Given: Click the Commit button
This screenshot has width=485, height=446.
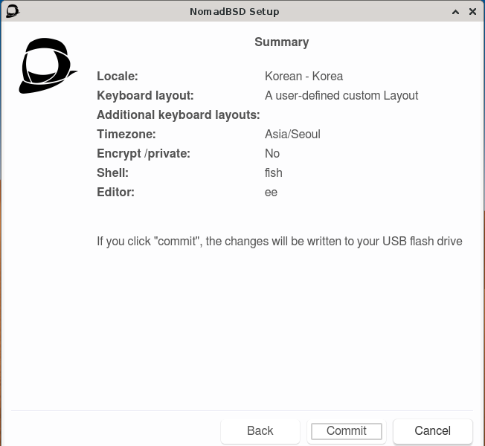Looking at the screenshot, I should (x=346, y=431).
